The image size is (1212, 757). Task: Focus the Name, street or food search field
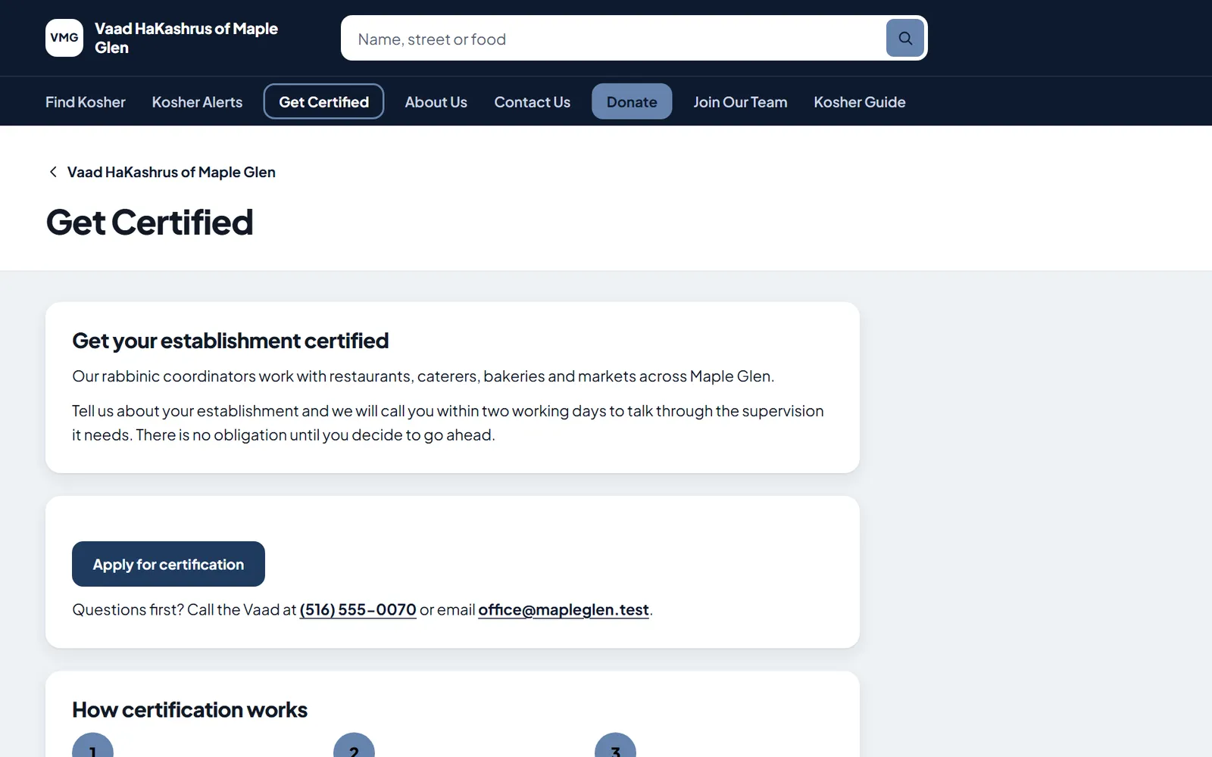click(614, 39)
